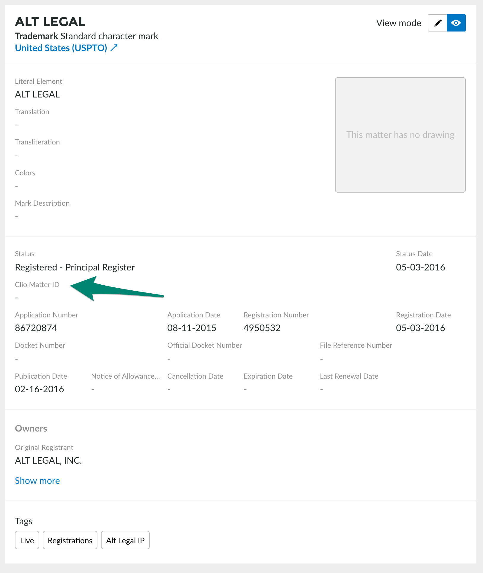Image resolution: width=483 pixels, height=573 pixels.
Task: Click the Mark Description label
Action: [42, 203]
